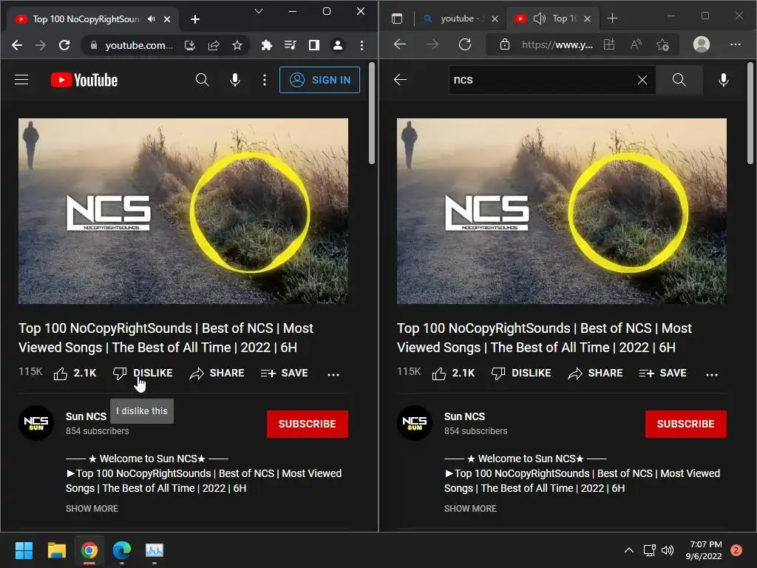Click SUBSCRIBE button in Chrome window

pyautogui.click(x=307, y=424)
